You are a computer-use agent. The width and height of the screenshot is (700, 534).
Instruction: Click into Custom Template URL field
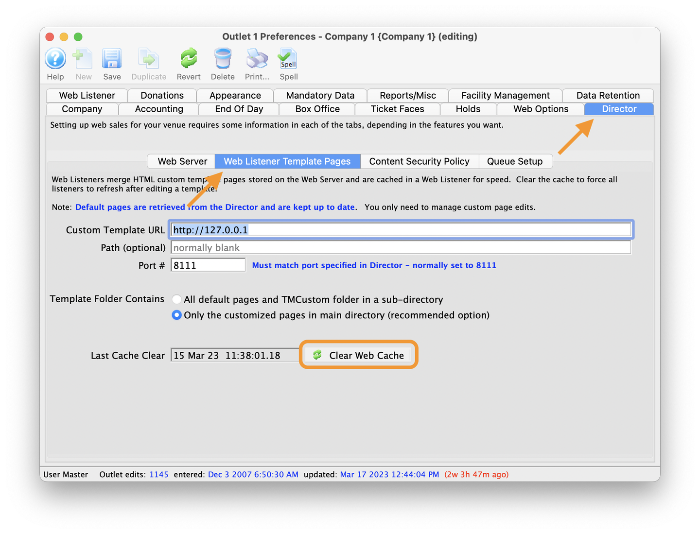click(x=401, y=230)
